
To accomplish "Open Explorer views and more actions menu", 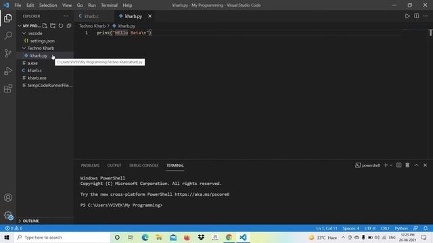I will [x=66, y=16].
